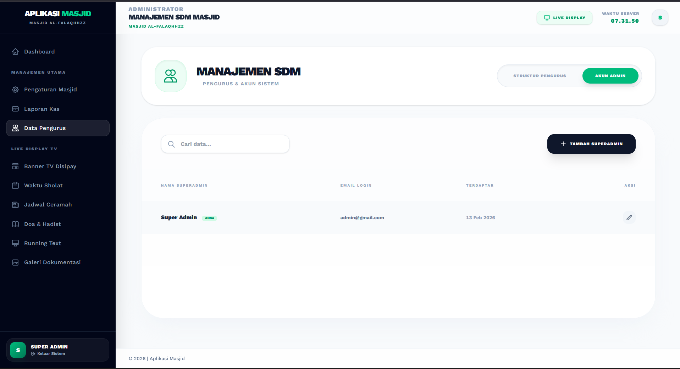Click the S avatar in top right

tap(660, 18)
